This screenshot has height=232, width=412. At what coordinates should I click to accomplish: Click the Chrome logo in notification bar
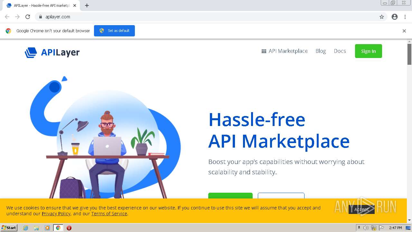[x=8, y=31]
